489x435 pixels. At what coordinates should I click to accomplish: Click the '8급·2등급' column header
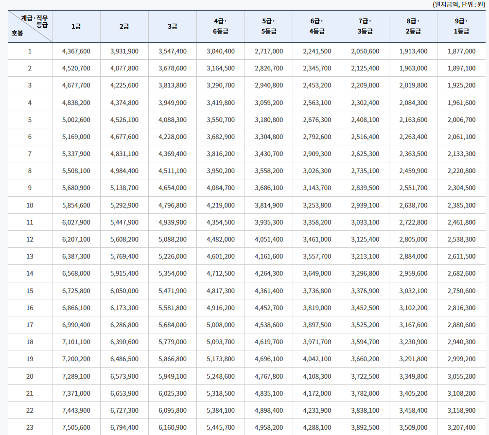[413, 27]
